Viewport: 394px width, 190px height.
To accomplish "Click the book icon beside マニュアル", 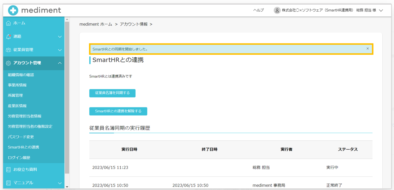I will [8, 183].
